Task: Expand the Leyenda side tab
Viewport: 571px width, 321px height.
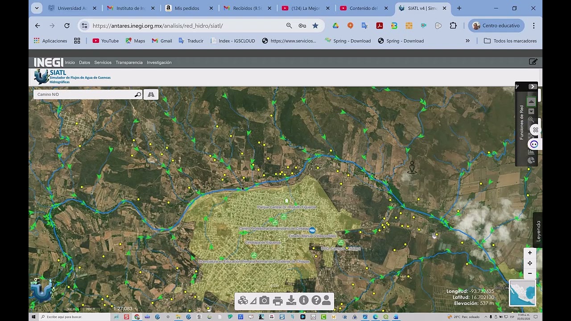Action: [538, 231]
